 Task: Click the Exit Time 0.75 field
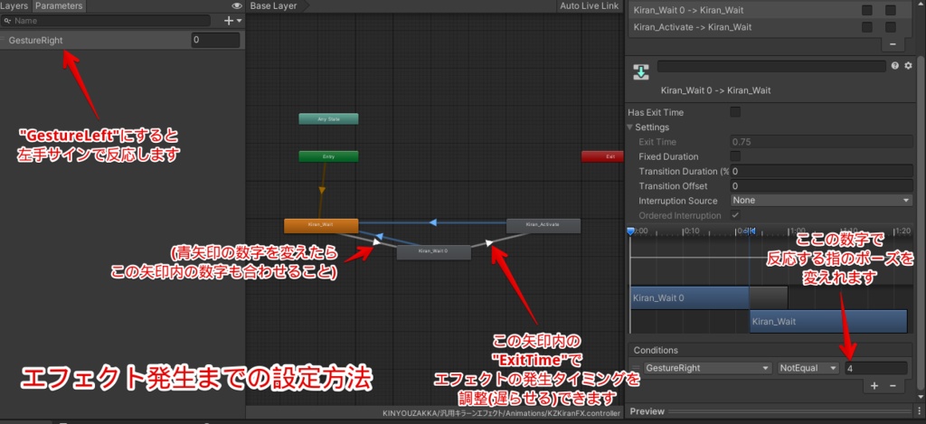[822, 142]
